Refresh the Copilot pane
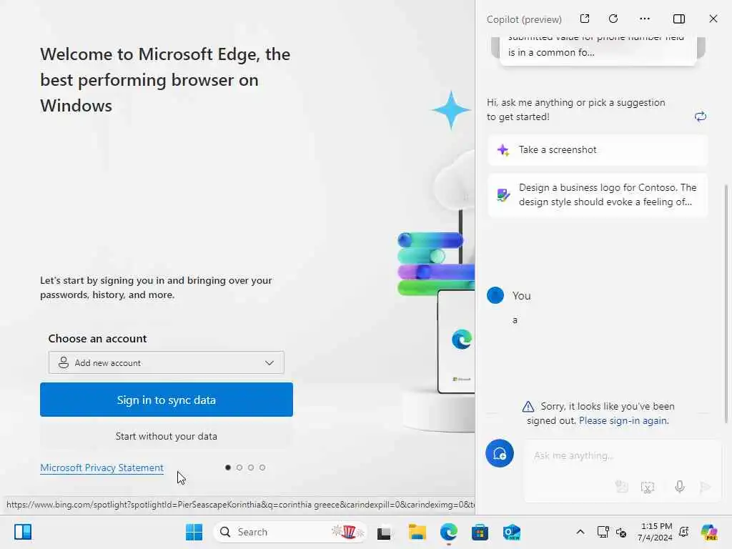This screenshot has height=549, width=732. [x=613, y=19]
